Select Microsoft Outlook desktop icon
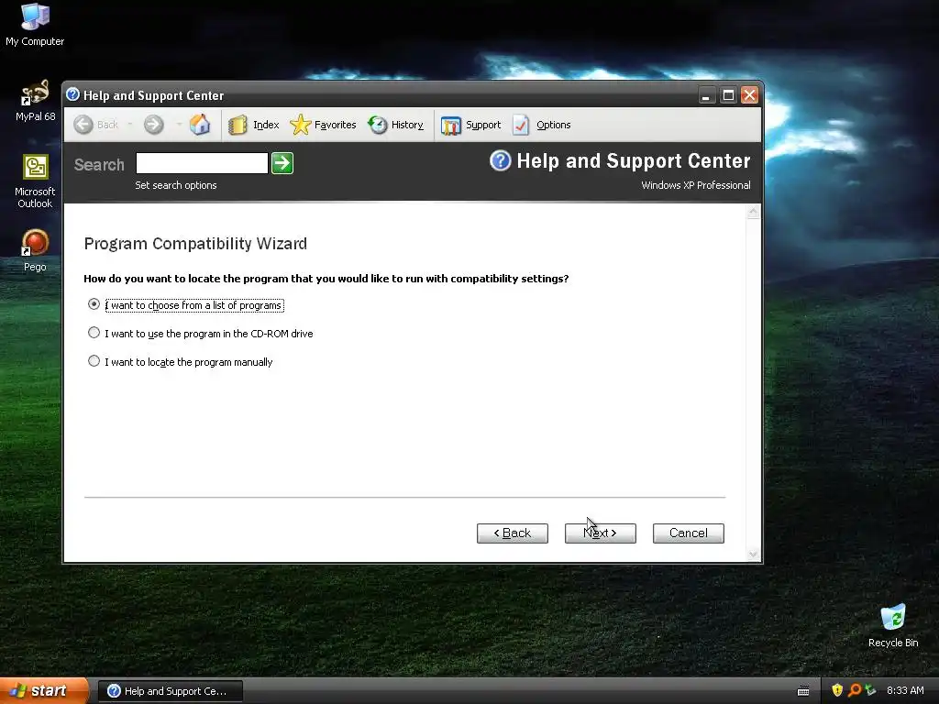Screen dimensions: 939x704 (x=35, y=181)
